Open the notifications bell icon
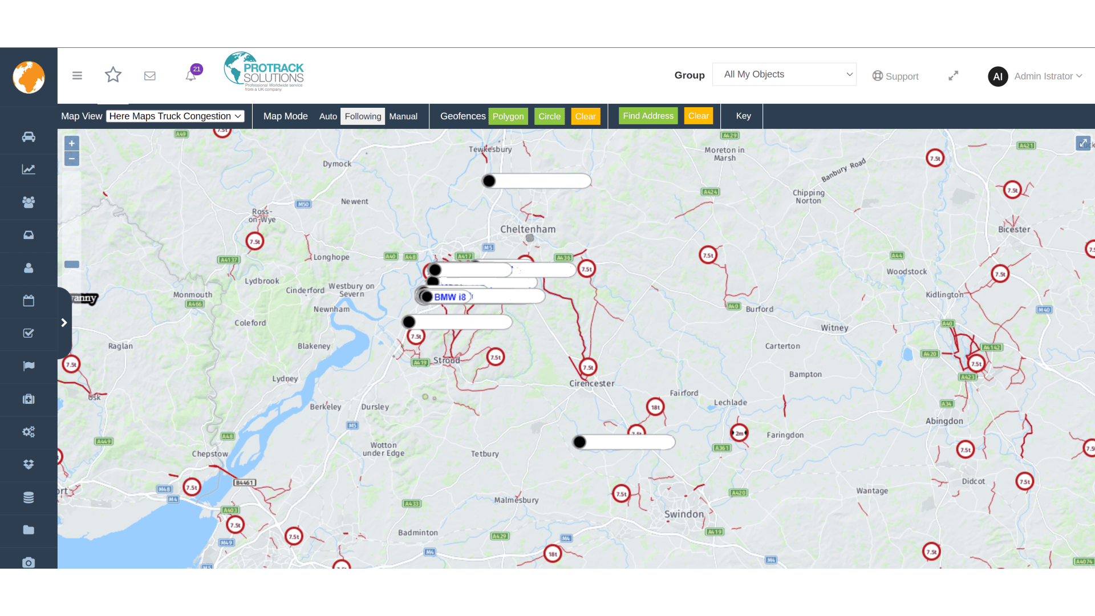Viewport: 1095px width, 616px height. coord(191,76)
